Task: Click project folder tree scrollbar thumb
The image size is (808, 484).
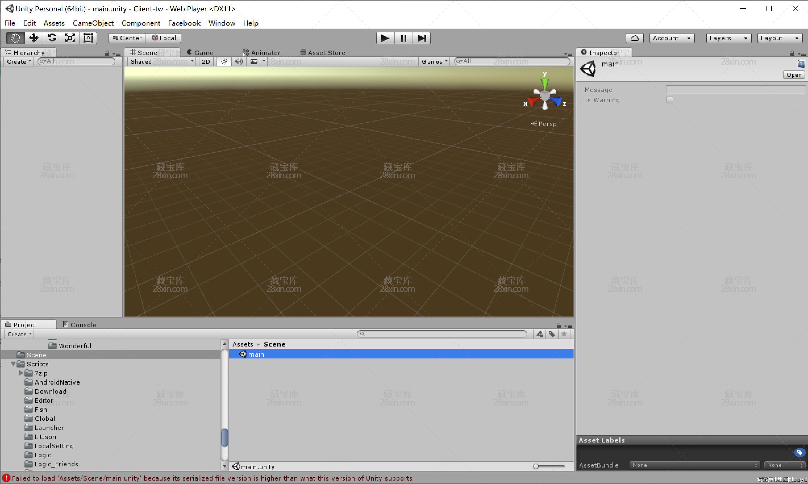Action: click(224, 438)
